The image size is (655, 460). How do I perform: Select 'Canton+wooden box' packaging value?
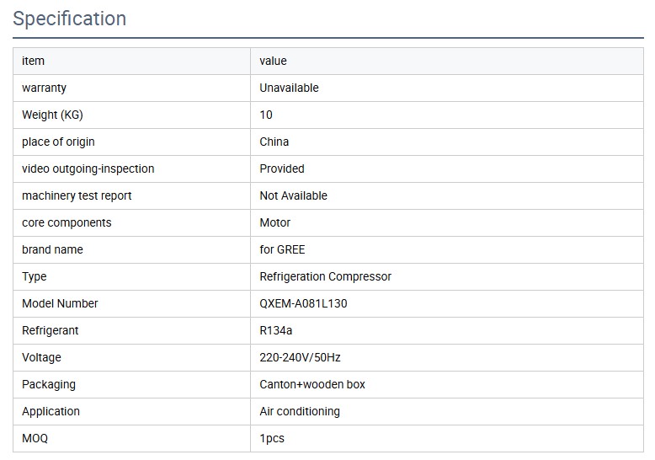pos(312,384)
